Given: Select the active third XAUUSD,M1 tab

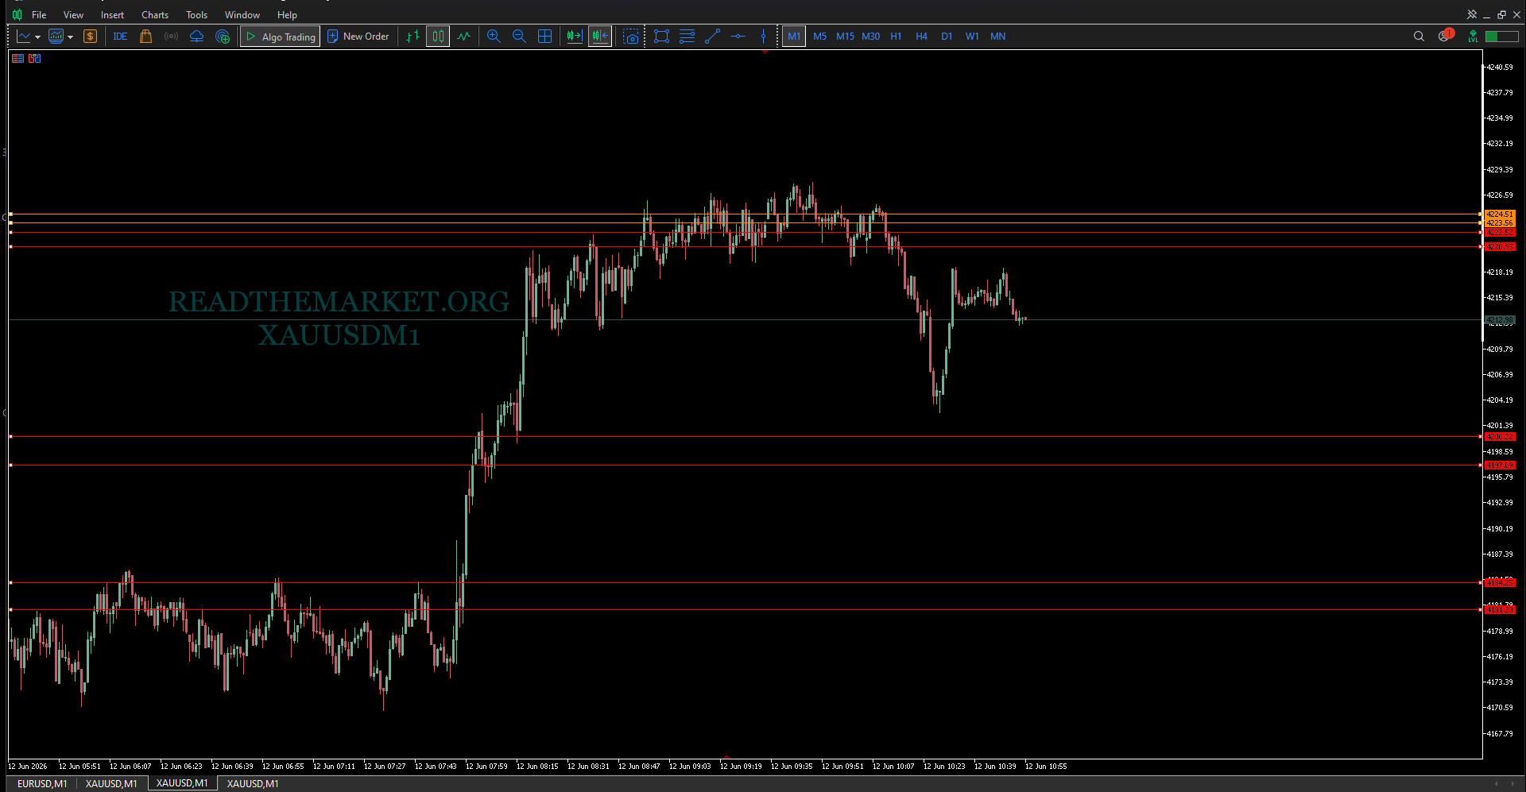Looking at the screenshot, I should (x=182, y=783).
